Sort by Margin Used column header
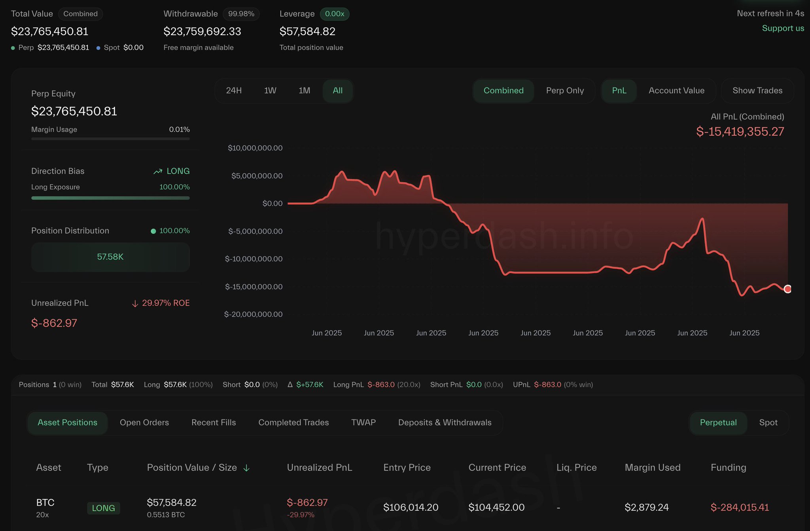Screen dimensions: 810x531 click(653, 468)
